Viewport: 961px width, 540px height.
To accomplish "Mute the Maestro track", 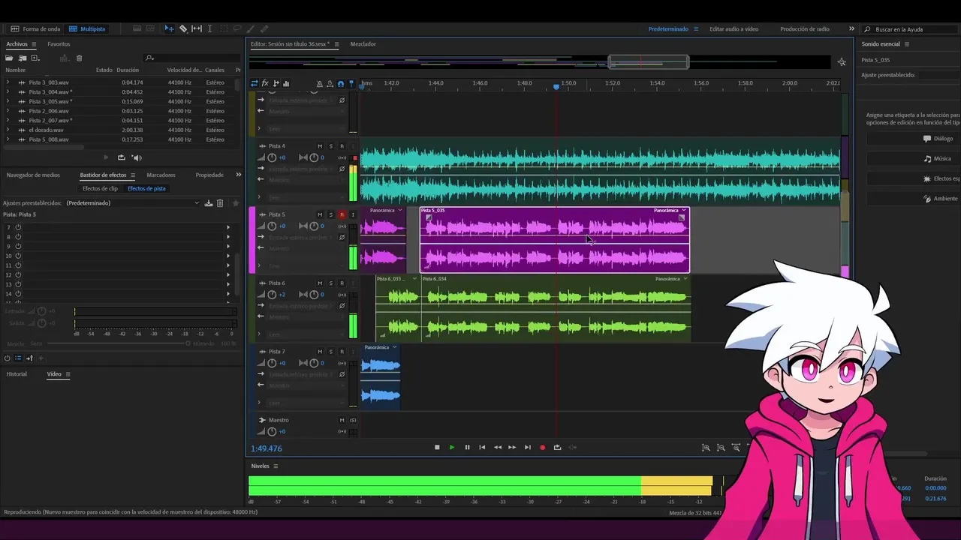I will pos(342,420).
